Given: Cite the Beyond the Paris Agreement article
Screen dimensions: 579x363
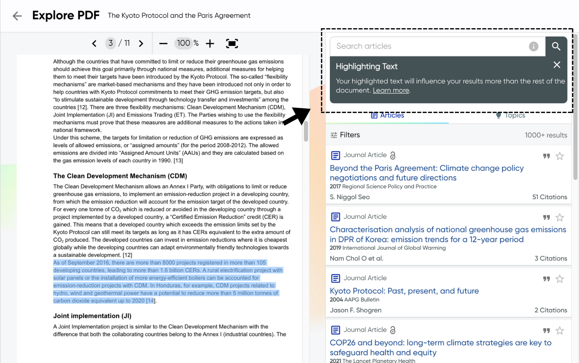Looking at the screenshot, I should pos(546,156).
